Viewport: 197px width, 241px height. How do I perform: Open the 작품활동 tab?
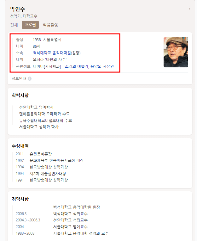(50, 25)
